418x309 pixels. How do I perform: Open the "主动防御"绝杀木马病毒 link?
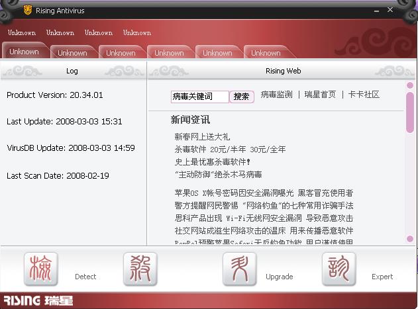tap(219, 175)
